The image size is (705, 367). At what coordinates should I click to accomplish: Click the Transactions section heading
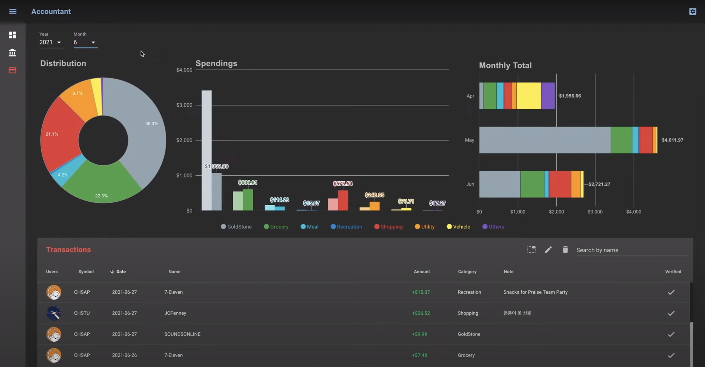69,250
